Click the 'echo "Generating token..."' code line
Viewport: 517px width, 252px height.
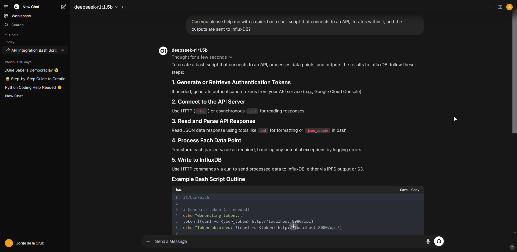pyautogui.click(x=214, y=215)
